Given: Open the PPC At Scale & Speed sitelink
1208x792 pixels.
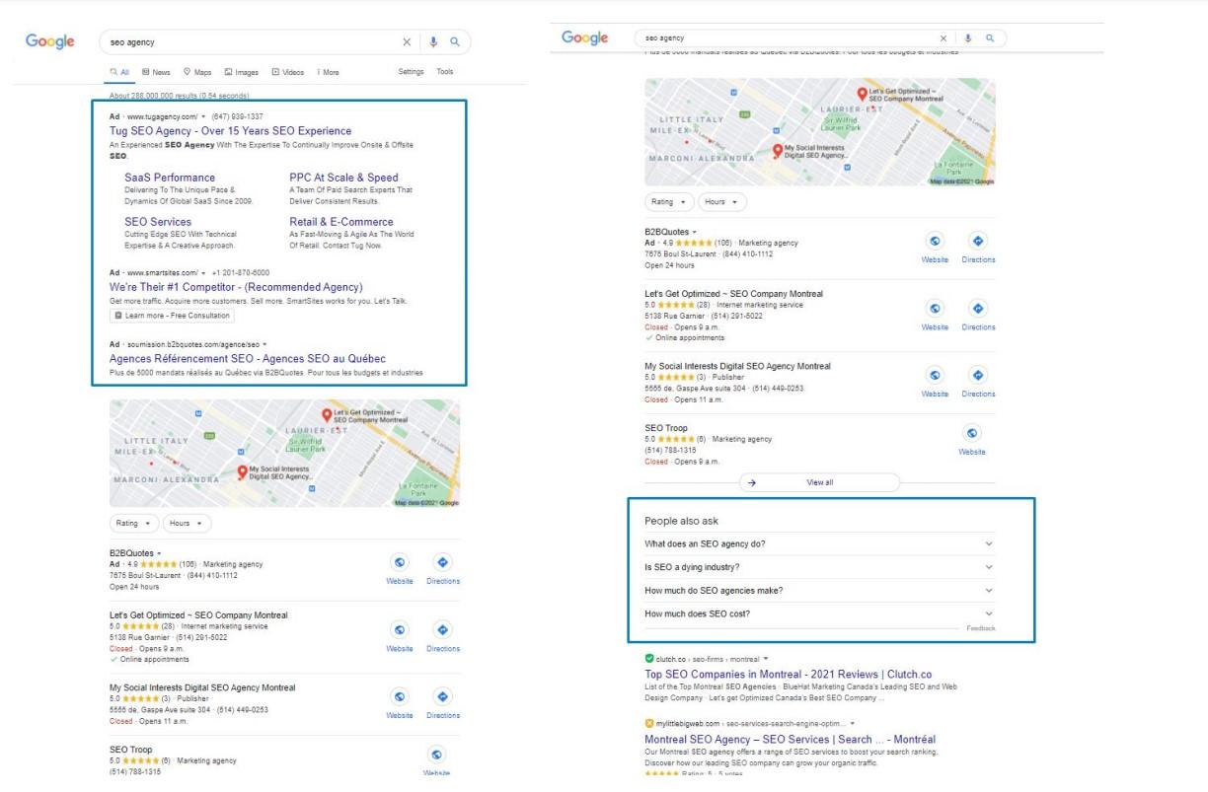Looking at the screenshot, I should [343, 178].
